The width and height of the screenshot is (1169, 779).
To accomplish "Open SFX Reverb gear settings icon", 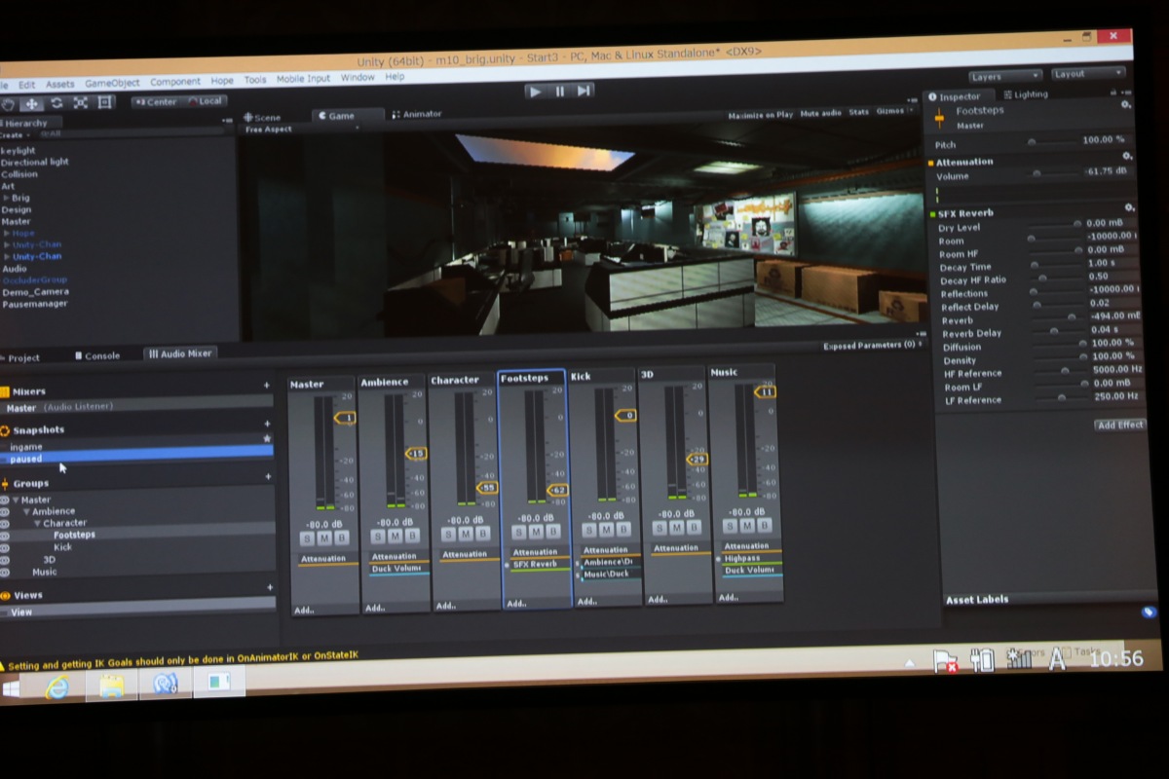I will [x=1129, y=208].
